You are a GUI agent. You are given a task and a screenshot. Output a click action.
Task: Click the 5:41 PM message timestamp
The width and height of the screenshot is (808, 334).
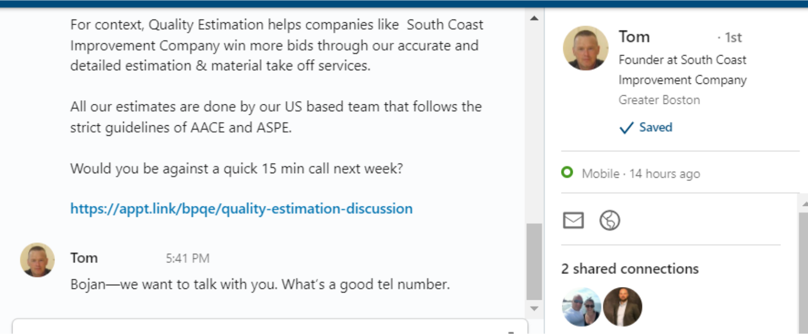[x=187, y=258]
